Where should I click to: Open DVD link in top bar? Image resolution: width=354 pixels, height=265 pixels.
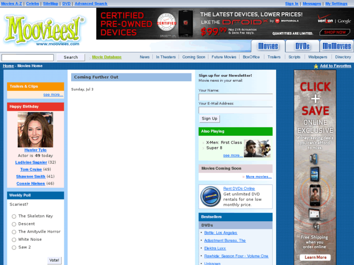pos(66,3)
